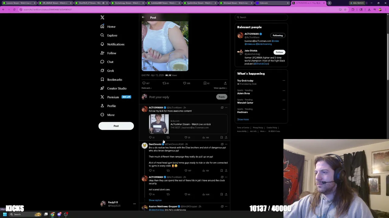Open Profile in the sidebar

pos(108,106)
